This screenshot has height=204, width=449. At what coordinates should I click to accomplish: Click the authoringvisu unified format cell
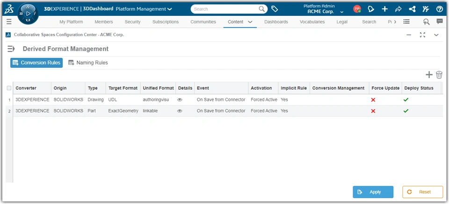tap(158, 100)
